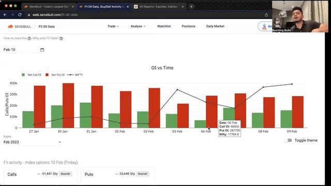Viewport: 331px width, 186px height.
Task: Toggle Net Put OI legend swatch
Action: click(47, 75)
